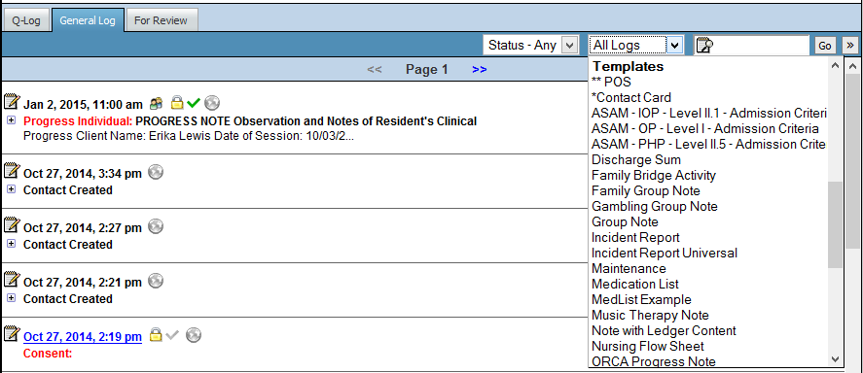Screen dimensions: 863x373
Task: Go to previous page with << link
Action: pyautogui.click(x=375, y=70)
